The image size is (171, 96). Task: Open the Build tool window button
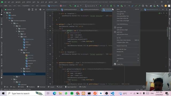tap(59, 87)
